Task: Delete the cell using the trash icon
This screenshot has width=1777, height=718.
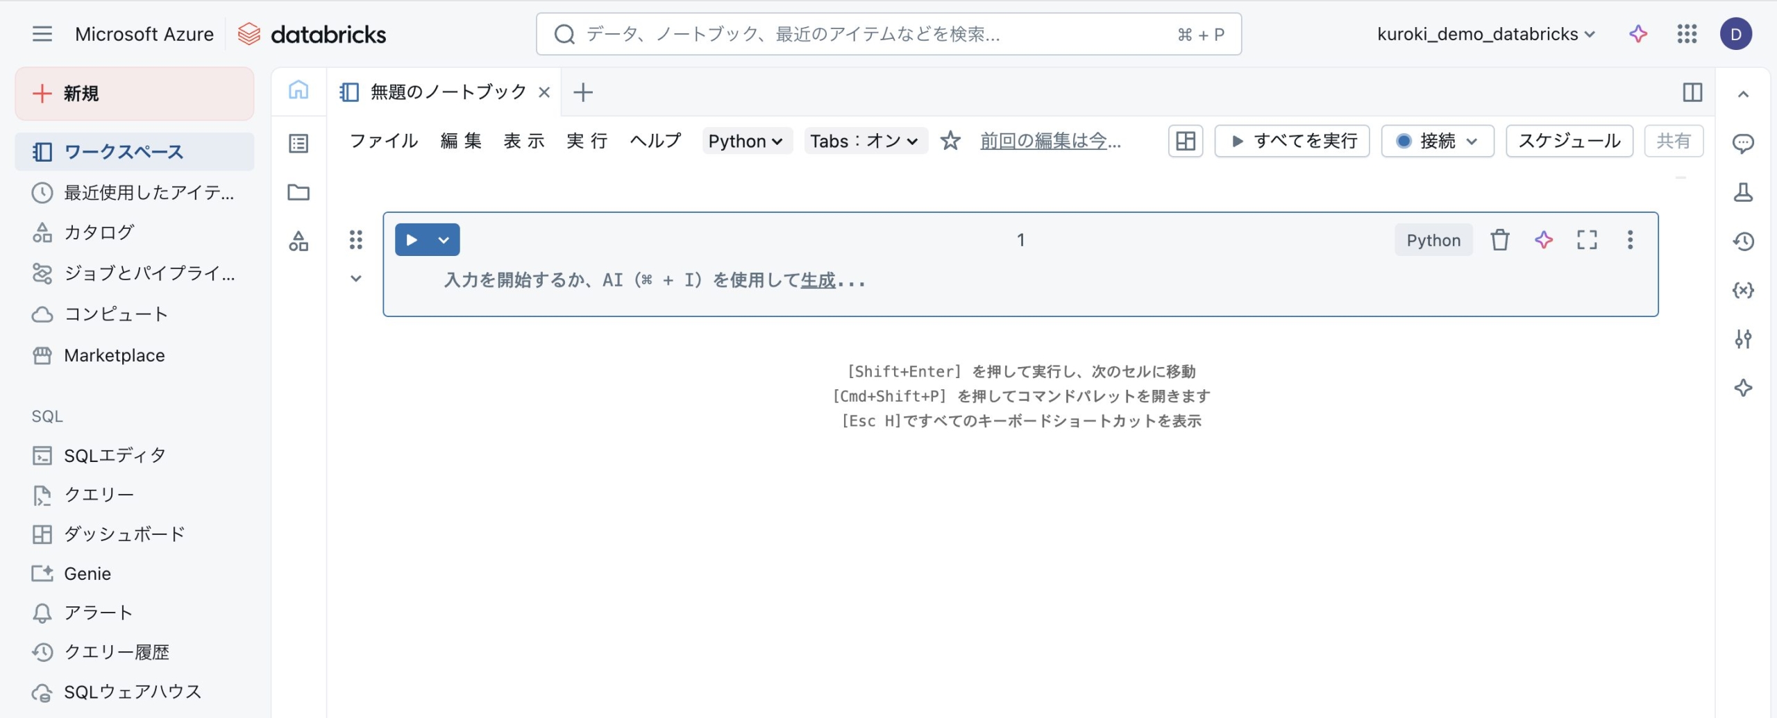Action: pos(1499,240)
